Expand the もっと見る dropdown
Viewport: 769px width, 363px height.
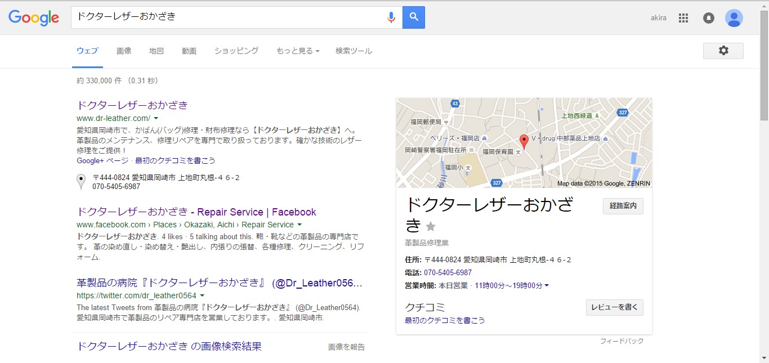click(298, 51)
